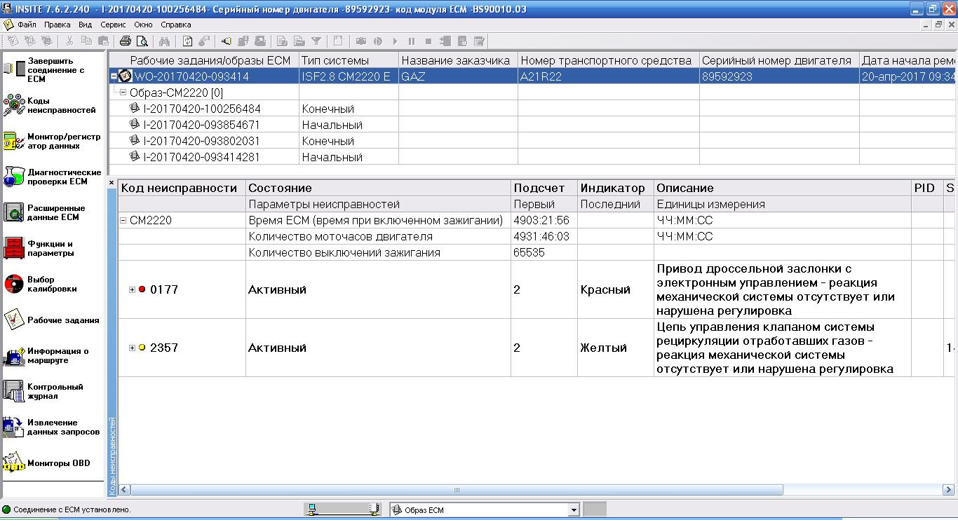Click the binoculars Find toolbar icon
The image size is (958, 520).
pyautogui.click(x=163, y=41)
